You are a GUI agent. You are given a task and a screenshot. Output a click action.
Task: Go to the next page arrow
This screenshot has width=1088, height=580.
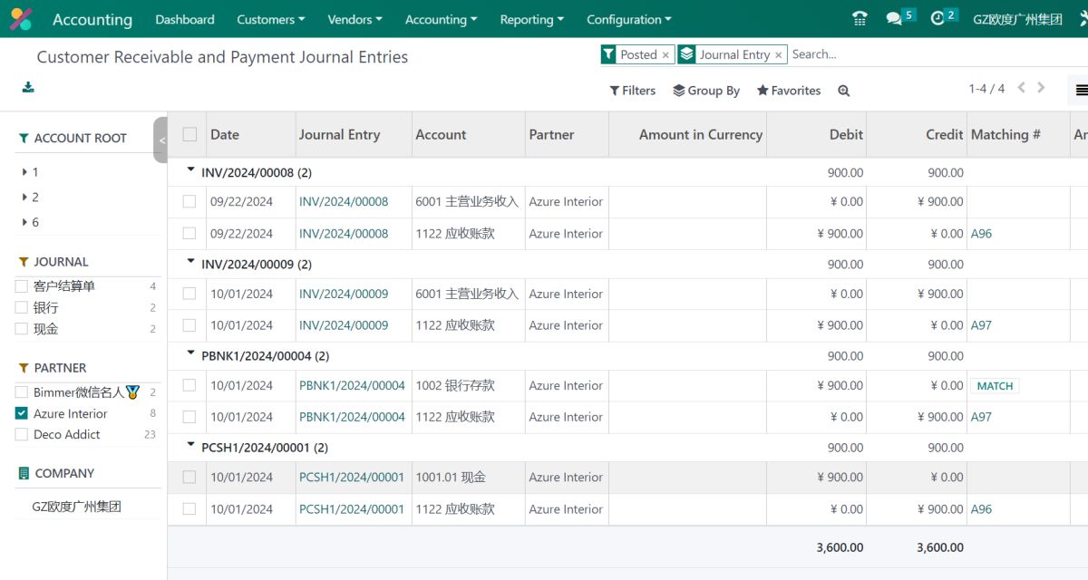[x=1041, y=88]
